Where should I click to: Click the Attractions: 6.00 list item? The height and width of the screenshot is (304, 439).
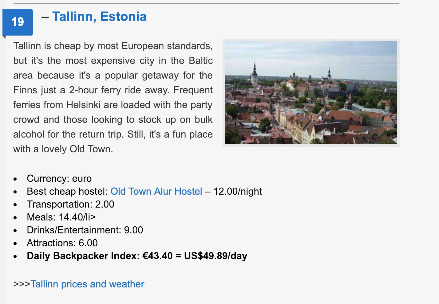click(62, 243)
